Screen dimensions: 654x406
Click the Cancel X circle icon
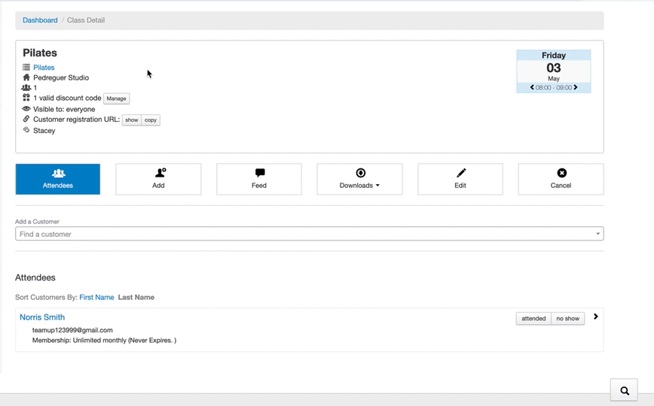(561, 173)
